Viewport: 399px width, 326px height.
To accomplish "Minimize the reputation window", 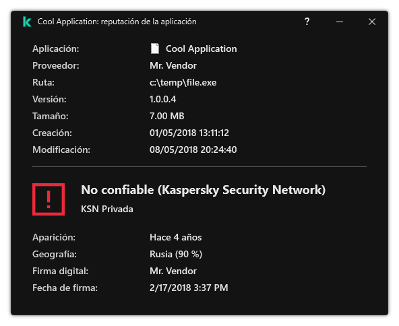I will coord(340,22).
